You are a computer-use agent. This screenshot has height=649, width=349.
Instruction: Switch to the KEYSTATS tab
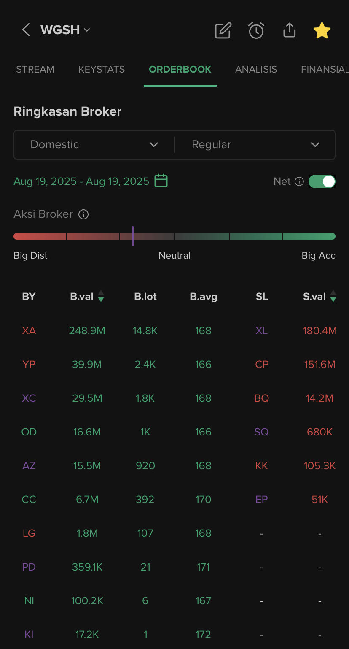coord(102,69)
